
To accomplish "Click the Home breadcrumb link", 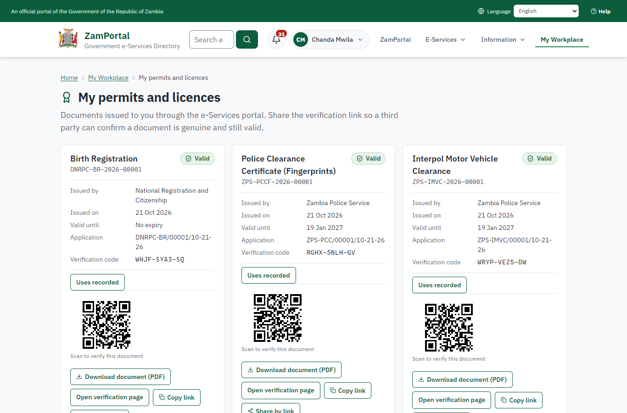I will 69,78.
